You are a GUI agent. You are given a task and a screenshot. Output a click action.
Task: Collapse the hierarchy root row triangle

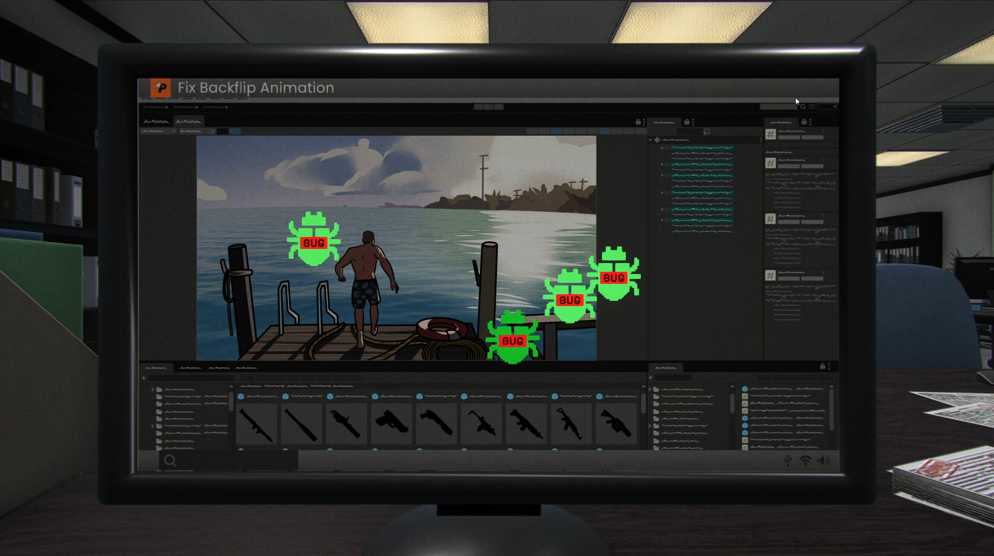tap(650, 140)
